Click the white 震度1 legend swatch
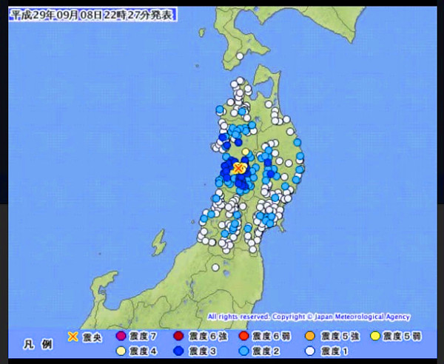This screenshot has width=444, height=364. pos(310,351)
